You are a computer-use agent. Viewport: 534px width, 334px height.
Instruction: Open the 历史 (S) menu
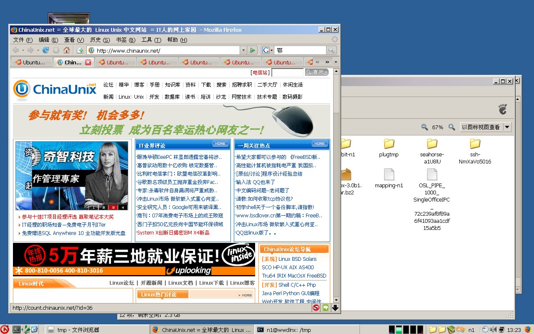pyautogui.click(x=100, y=40)
